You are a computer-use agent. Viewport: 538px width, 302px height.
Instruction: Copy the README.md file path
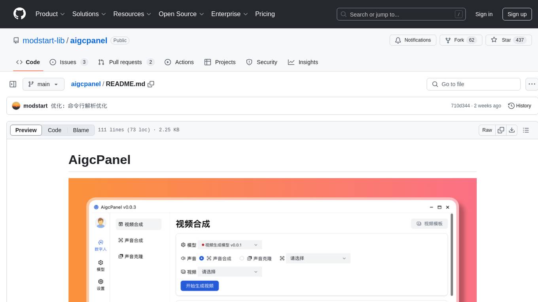coord(151,84)
